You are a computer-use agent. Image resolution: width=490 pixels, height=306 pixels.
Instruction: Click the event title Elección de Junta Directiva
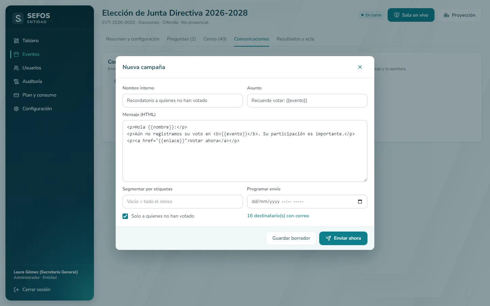click(x=175, y=13)
